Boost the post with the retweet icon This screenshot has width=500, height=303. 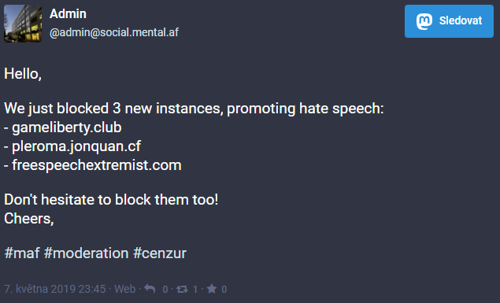[x=182, y=289]
